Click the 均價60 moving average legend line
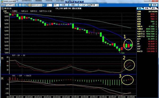The image size is (159, 98). pyautogui.click(x=14, y=11)
